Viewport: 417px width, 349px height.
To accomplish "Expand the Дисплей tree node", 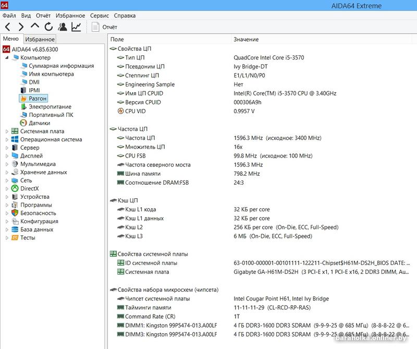I will coord(7,156).
